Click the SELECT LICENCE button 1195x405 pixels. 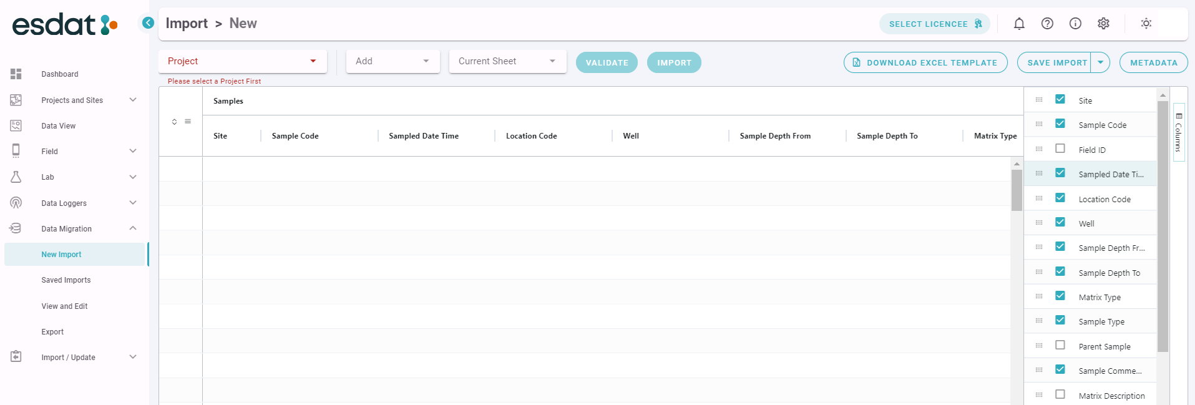point(935,24)
